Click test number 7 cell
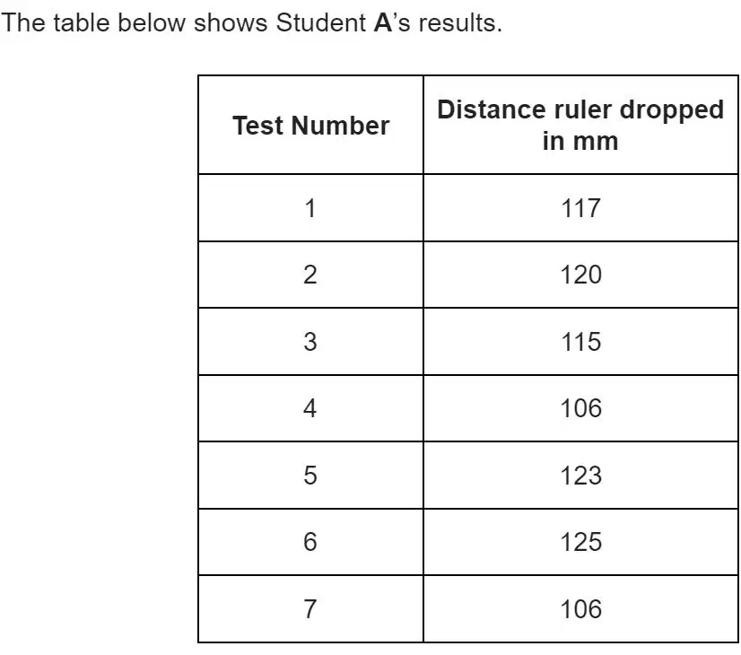The height and width of the screenshot is (655, 741). click(311, 609)
